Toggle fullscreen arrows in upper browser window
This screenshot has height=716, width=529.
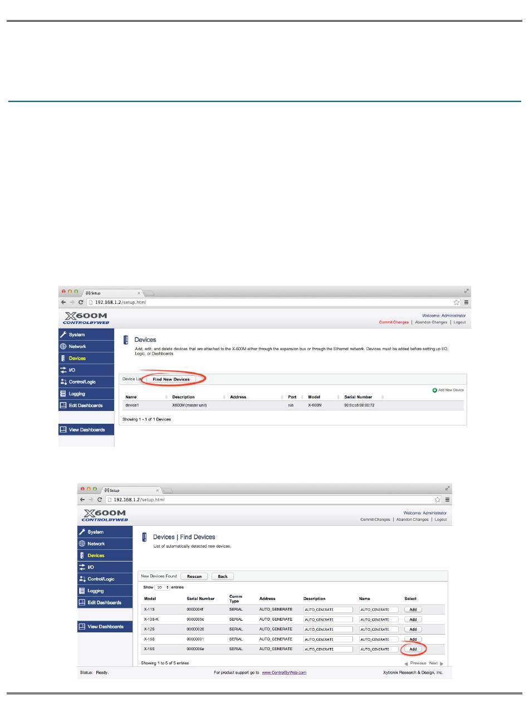click(x=467, y=291)
